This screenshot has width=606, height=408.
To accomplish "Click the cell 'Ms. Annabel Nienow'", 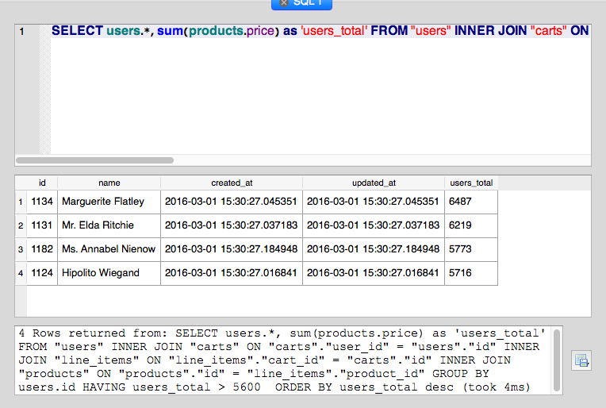I will pyautogui.click(x=109, y=249).
